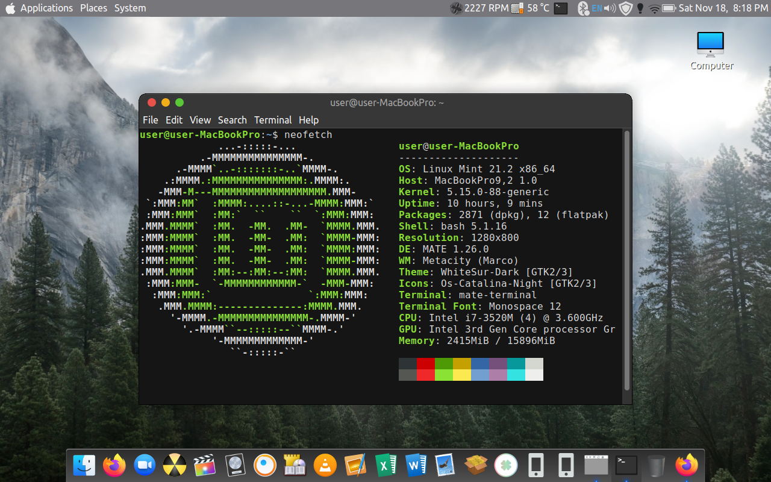Click the phone icon beside the gray window icon
This screenshot has height=482, width=771.
click(566, 465)
